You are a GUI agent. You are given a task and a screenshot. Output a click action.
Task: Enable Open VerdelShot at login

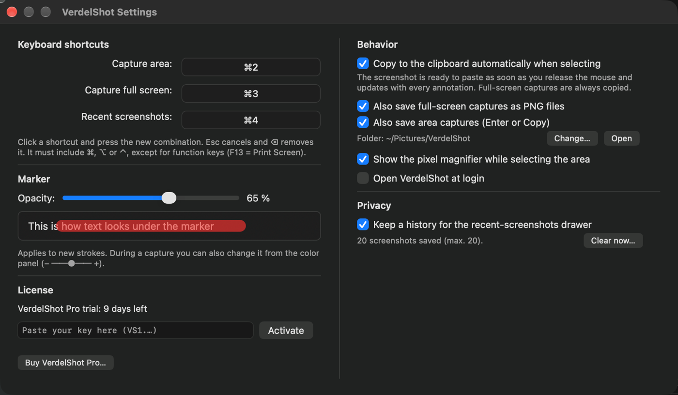pyautogui.click(x=363, y=178)
